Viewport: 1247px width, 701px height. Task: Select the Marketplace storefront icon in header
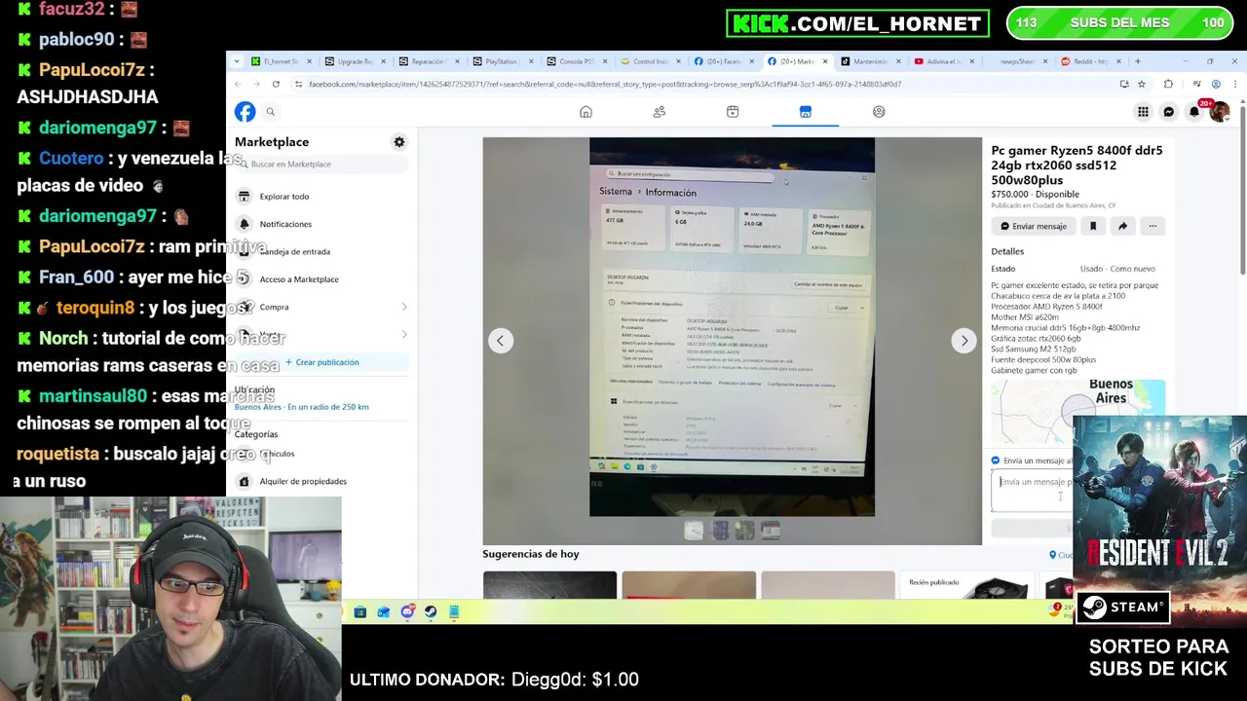pyautogui.click(x=806, y=112)
